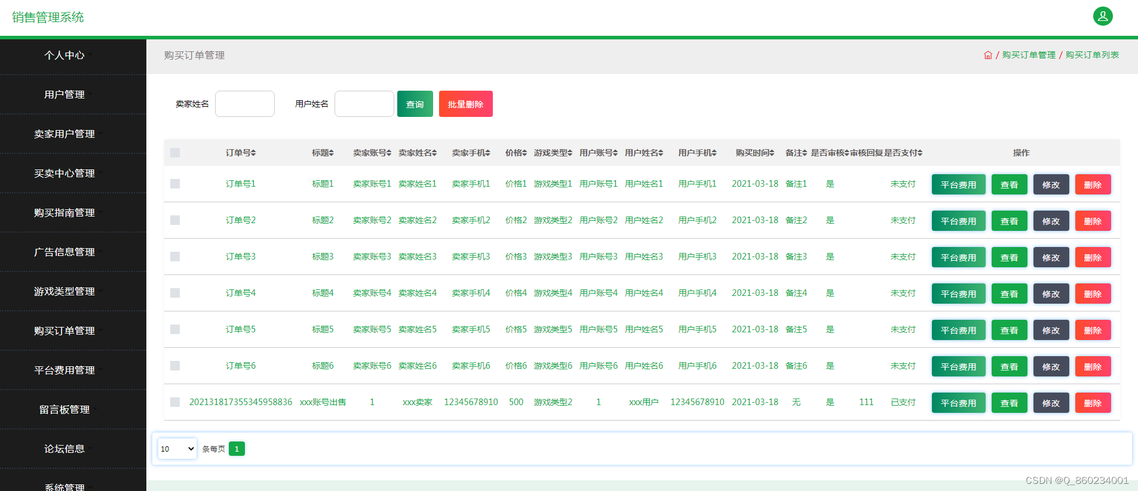The width and height of the screenshot is (1138, 491).
Task: Toggle the select-all checkbox in table header
Action: click(x=175, y=153)
